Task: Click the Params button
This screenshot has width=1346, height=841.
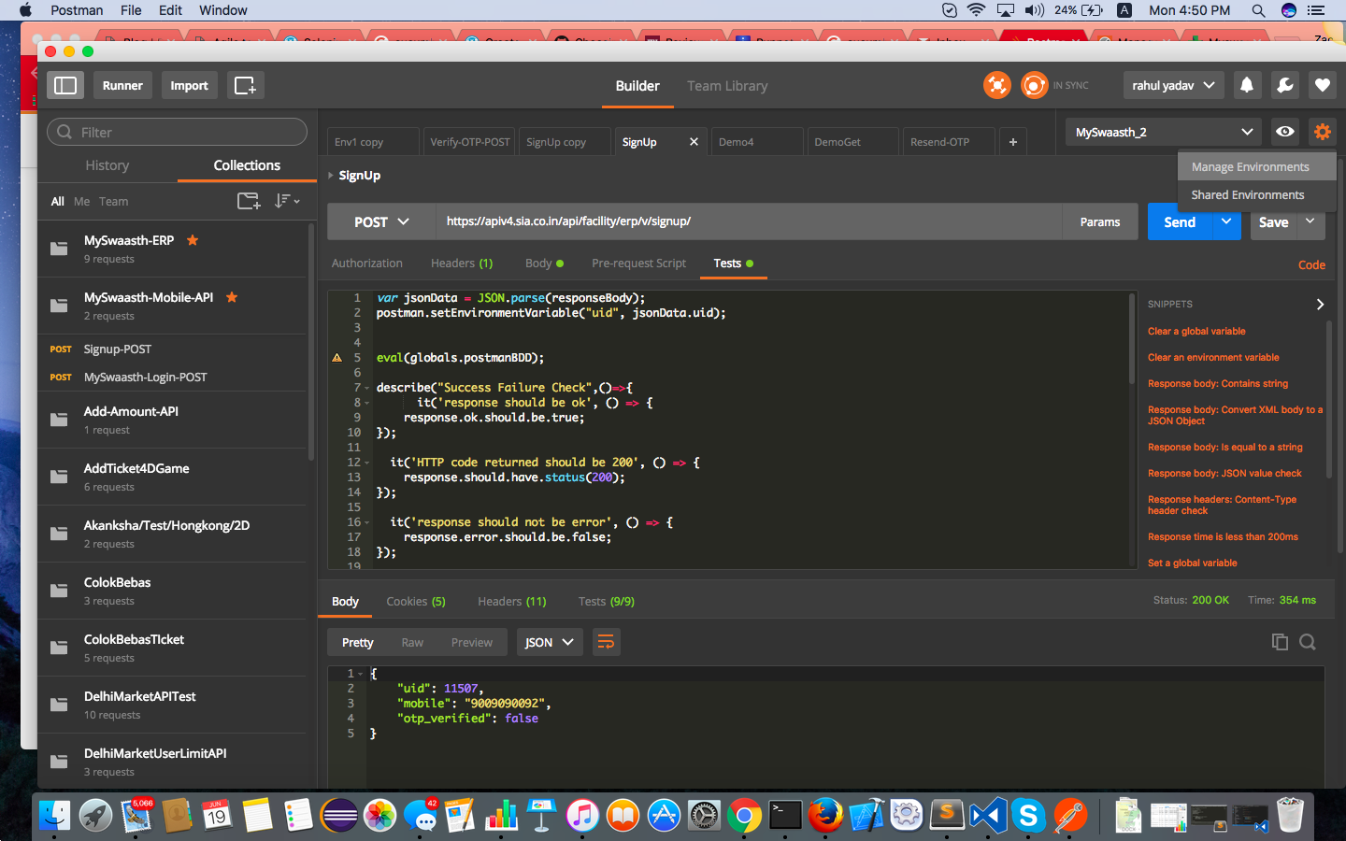Action: point(1100,222)
